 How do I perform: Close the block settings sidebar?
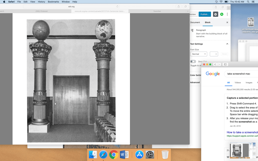click(227, 22)
